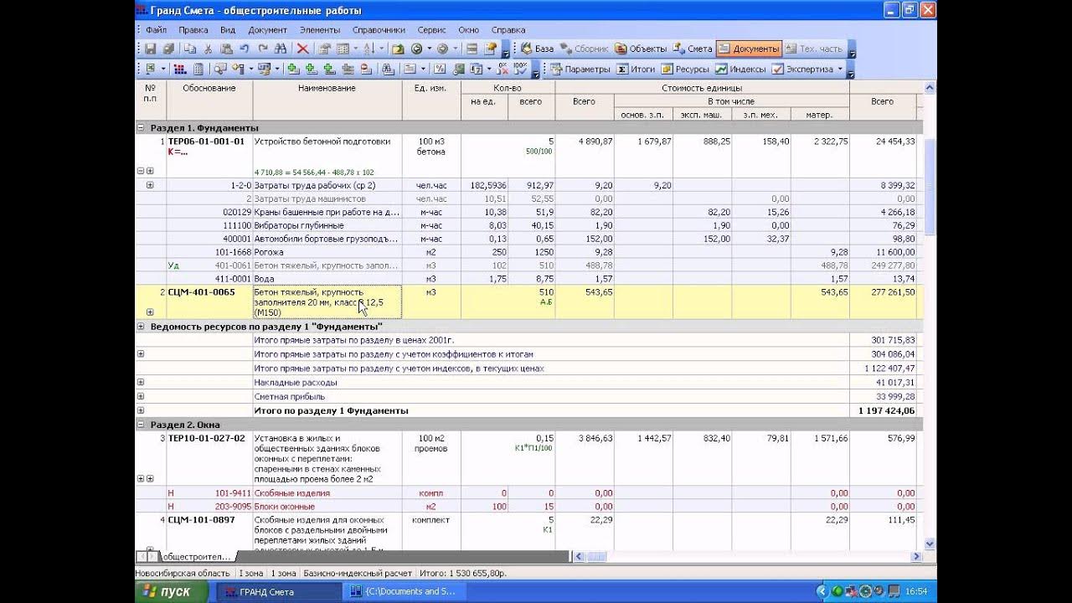1072x603 pixels.
Task: Open the Файл menu
Action: (x=156, y=29)
